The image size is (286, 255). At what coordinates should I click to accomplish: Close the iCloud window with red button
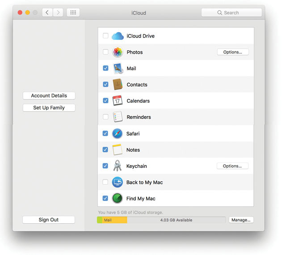click(20, 13)
